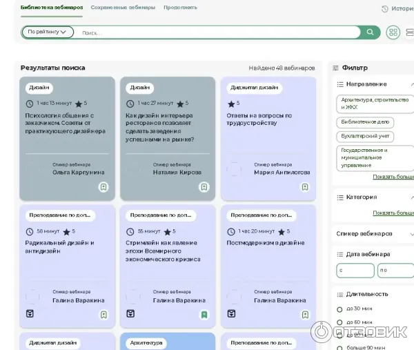Select duration до 60 мин
Image resolution: width=414 pixels, height=350 pixels.
[339, 322]
